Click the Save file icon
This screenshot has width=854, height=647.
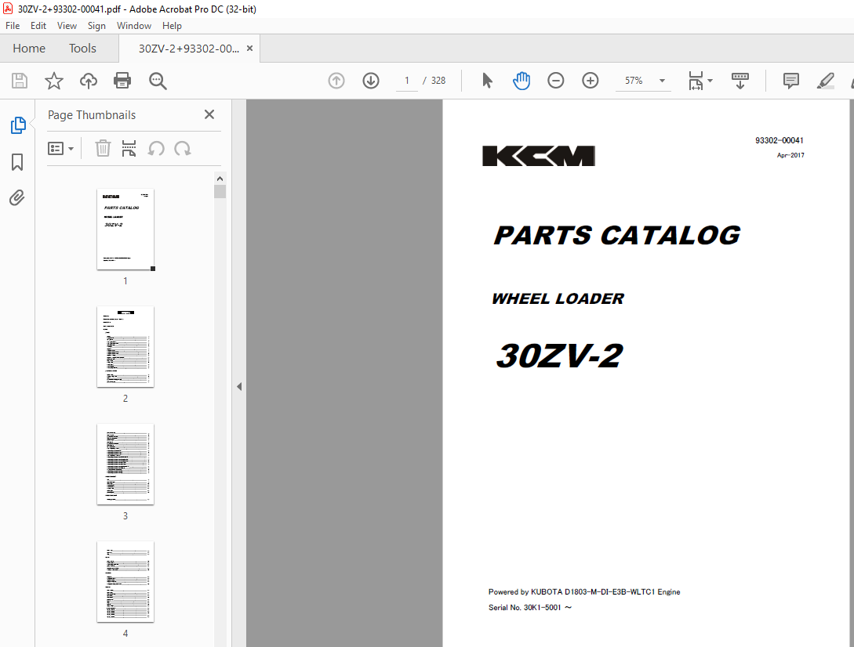pyautogui.click(x=20, y=81)
